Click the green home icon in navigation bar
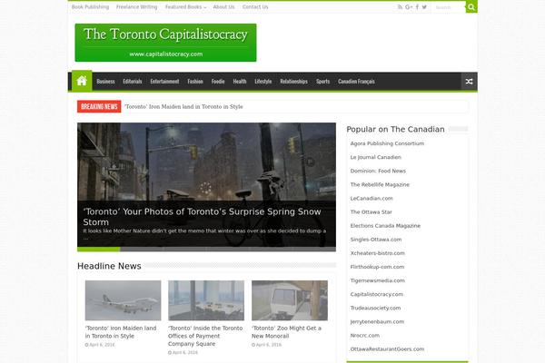 (x=82, y=81)
